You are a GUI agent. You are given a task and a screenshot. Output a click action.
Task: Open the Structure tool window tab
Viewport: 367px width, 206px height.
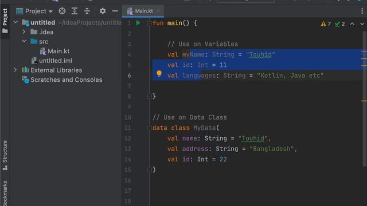[x=5, y=154]
